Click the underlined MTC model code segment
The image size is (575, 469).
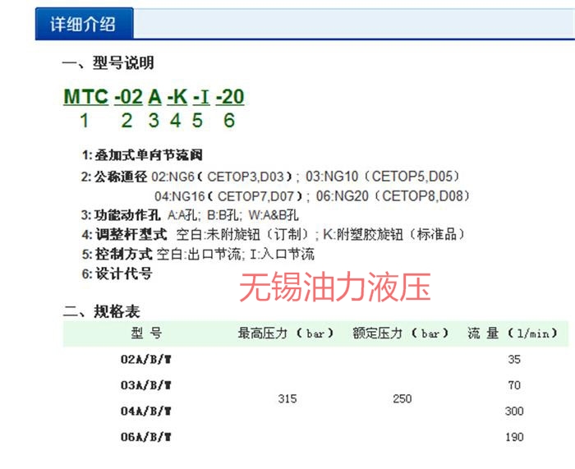click(x=85, y=97)
